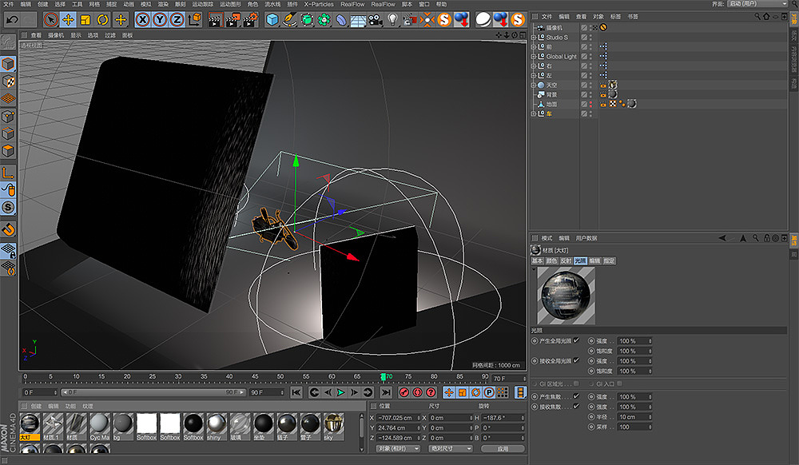Switch to the 反射 material tab
Viewport: 799px width, 465px height.
(566, 260)
